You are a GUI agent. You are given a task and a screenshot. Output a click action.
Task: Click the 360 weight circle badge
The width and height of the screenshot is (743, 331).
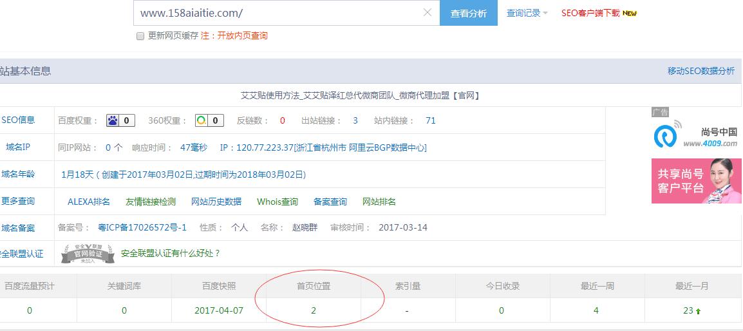point(209,120)
